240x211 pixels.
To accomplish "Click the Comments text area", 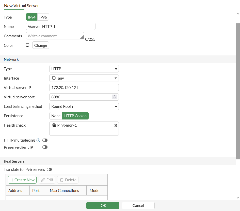I will [x=55, y=36].
